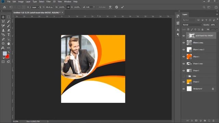Open the search magnifier in the options bar
This screenshot has width=219, height=123.
tap(204, 7)
